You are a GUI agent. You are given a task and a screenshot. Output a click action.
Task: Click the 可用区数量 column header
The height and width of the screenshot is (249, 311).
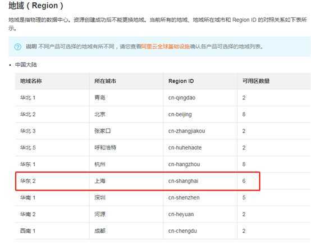(x=256, y=81)
